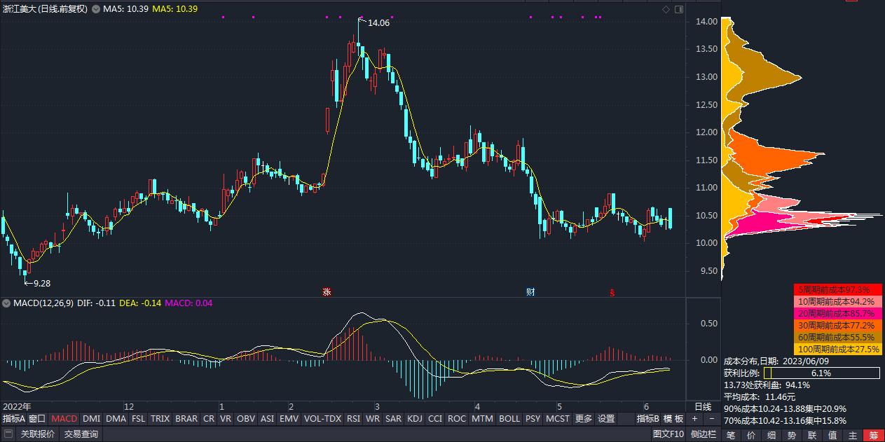Select the CCI indicator tab
This screenshot has width=885, height=442.
coord(435,418)
